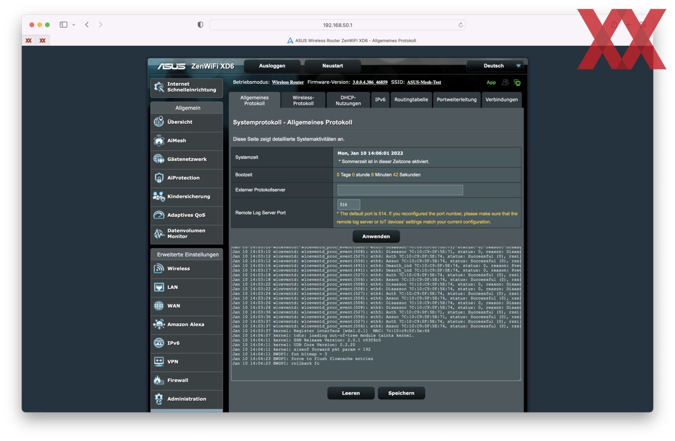Click the Datenvolumen Monitor icon
Image resolution: width=675 pixels, height=441 pixels.
tap(159, 234)
